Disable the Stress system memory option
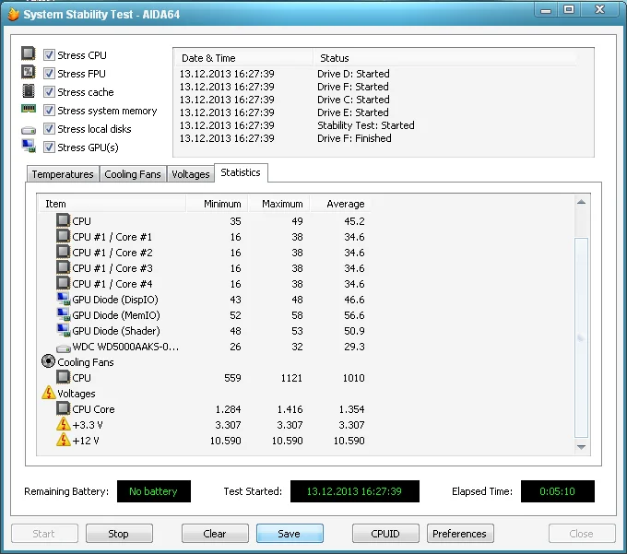Image resolution: width=627 pixels, height=554 pixels. point(49,111)
